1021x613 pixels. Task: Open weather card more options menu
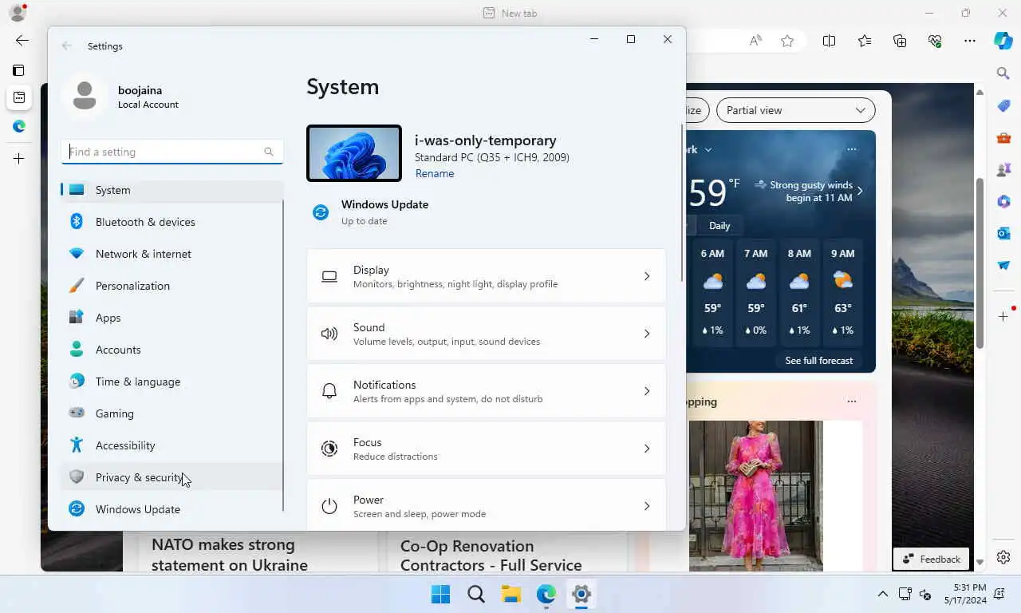(x=852, y=149)
